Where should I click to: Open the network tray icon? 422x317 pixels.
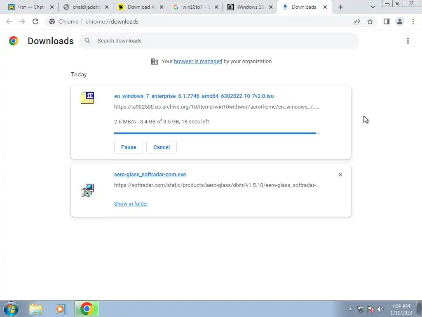(360, 310)
